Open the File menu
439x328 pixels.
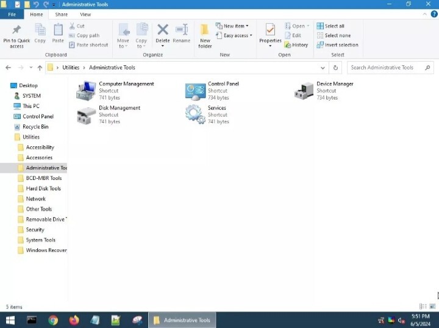coord(12,14)
